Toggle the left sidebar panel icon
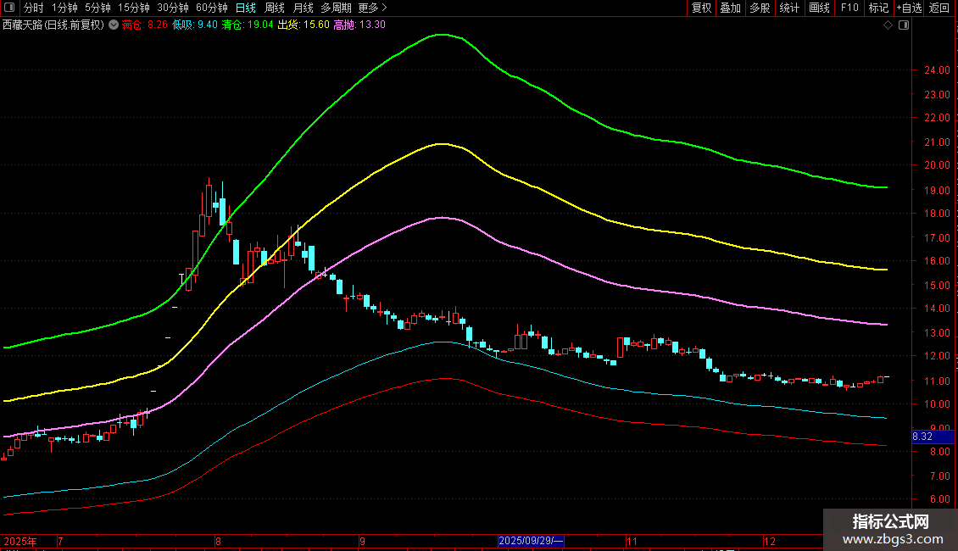This screenshot has height=551, width=958. [10, 8]
